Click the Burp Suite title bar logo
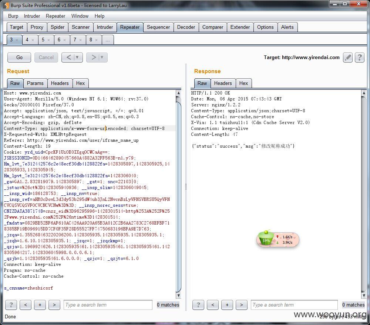This screenshot has width=370, height=325. (6, 5)
